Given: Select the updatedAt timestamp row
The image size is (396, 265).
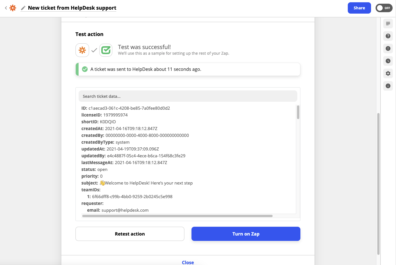Looking at the screenshot, I should click(120, 149).
